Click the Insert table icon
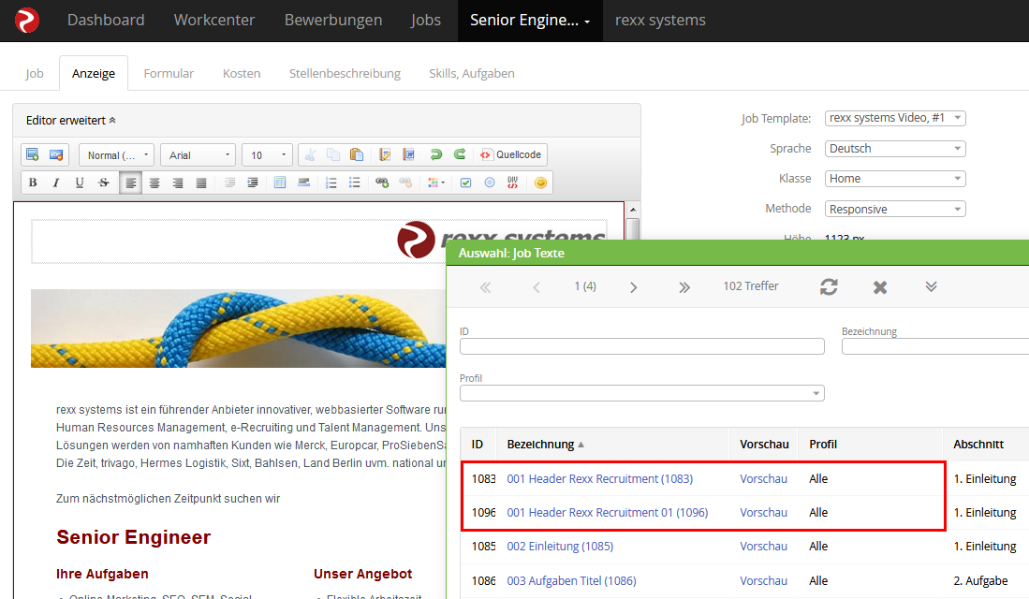 tap(280, 183)
